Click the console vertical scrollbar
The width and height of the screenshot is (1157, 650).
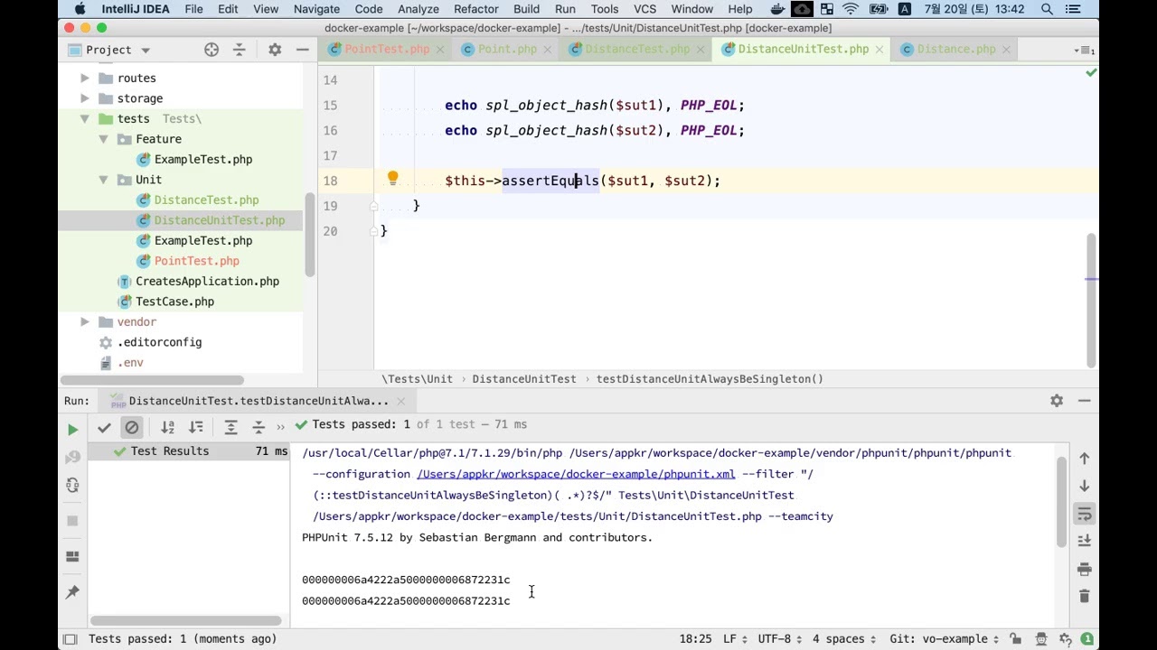(1061, 501)
